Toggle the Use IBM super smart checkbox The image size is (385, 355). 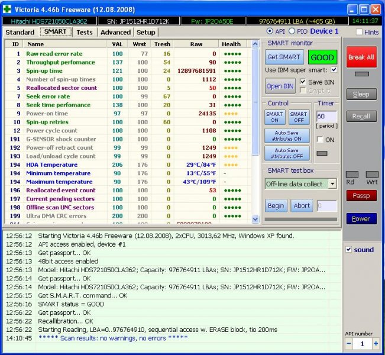(x=334, y=70)
